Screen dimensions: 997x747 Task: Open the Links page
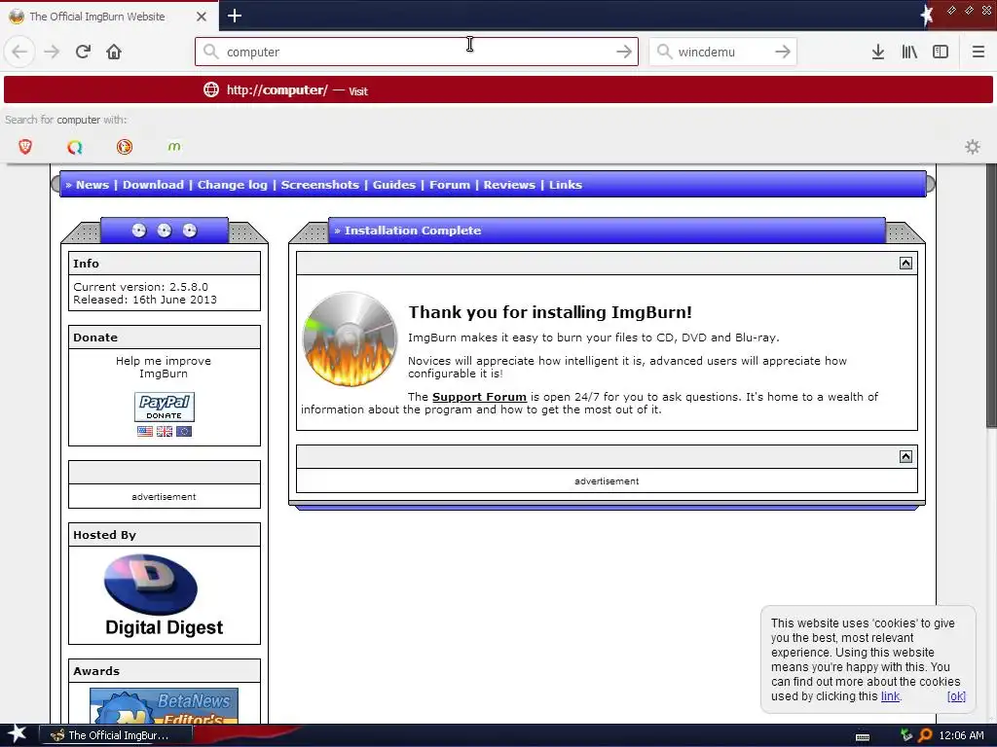pos(566,185)
